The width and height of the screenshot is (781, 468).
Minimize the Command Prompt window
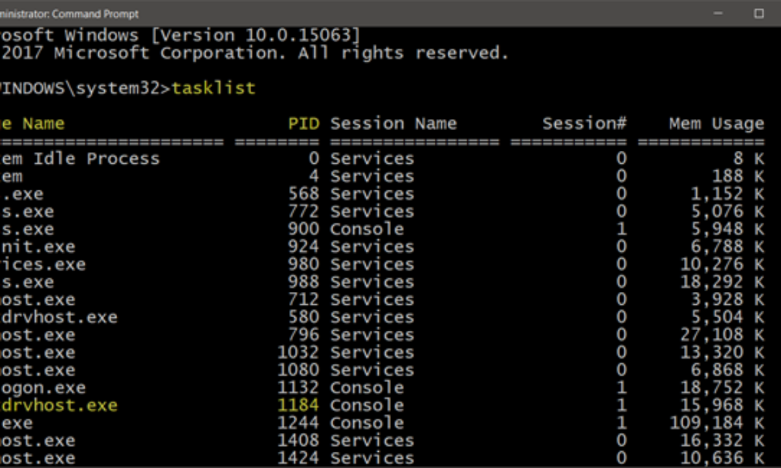tap(717, 13)
